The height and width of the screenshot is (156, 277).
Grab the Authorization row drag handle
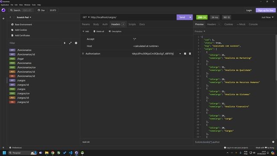[x=83, y=54]
